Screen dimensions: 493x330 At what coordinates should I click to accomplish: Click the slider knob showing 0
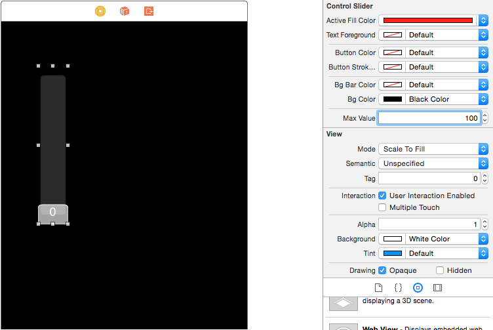pos(53,214)
